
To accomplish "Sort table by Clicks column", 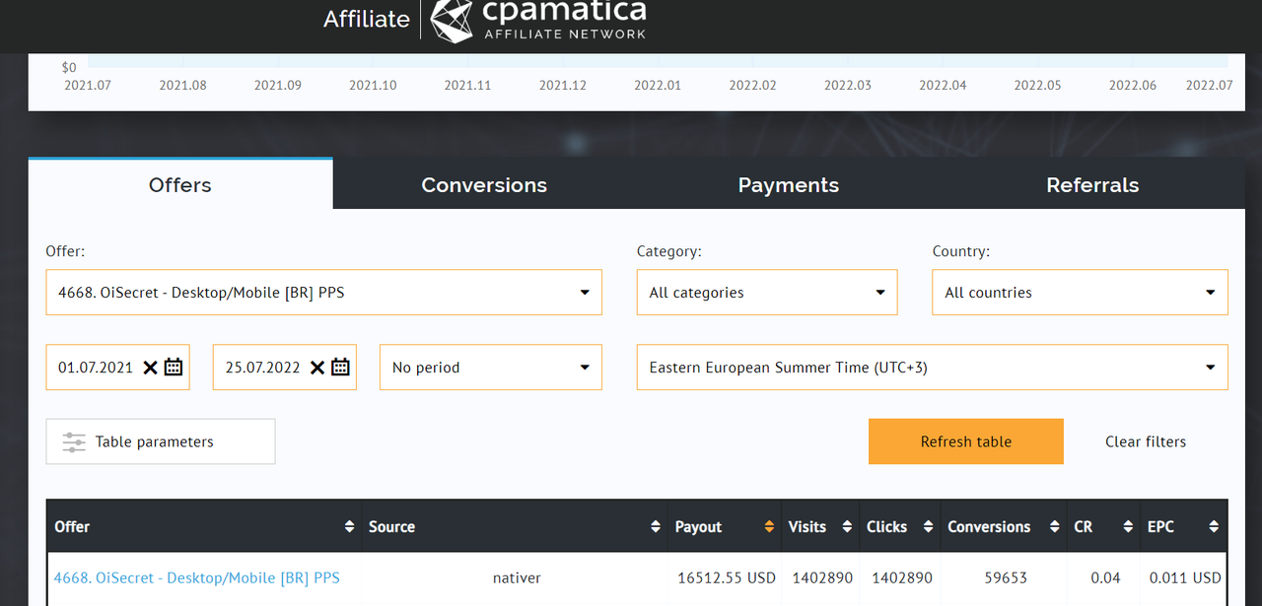I will 928,527.
